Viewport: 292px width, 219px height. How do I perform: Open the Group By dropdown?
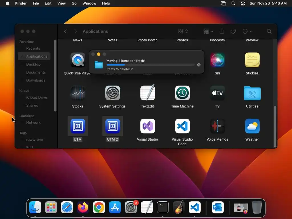pos(208,31)
